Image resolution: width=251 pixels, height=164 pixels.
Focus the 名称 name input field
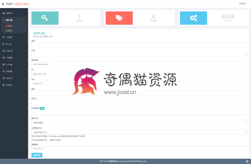coord(139,45)
